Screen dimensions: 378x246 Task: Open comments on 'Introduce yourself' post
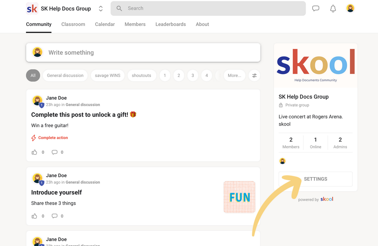tap(55, 216)
